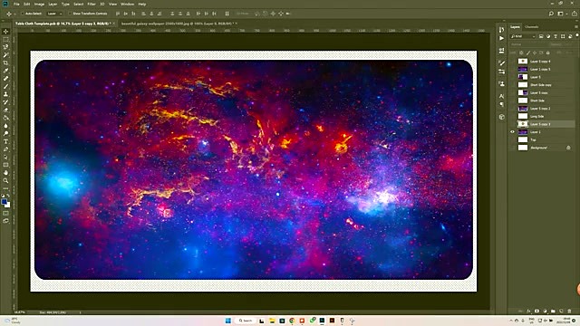The width and height of the screenshot is (580, 326).
Task: Select the Paint Bucket tool
Action: point(5,118)
